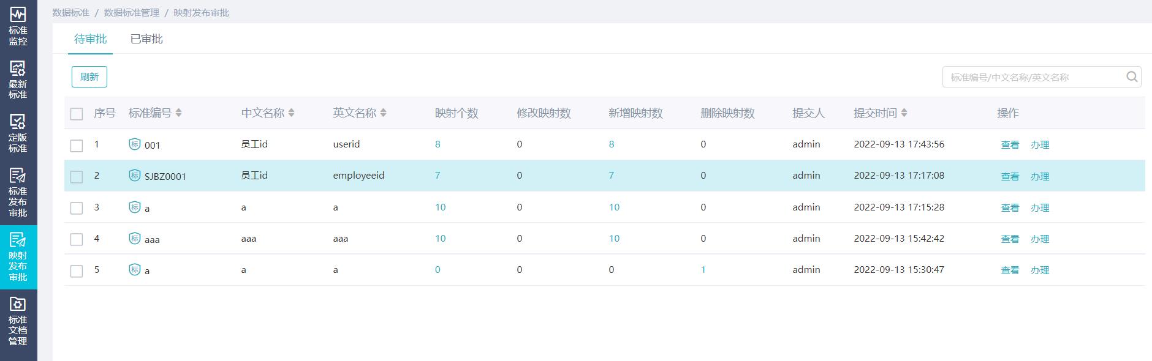Click 查看 for the employeeid row
The height and width of the screenshot is (361, 1152).
(x=1009, y=177)
